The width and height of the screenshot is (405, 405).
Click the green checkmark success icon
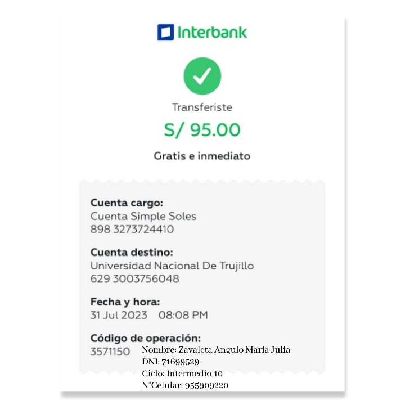(202, 76)
